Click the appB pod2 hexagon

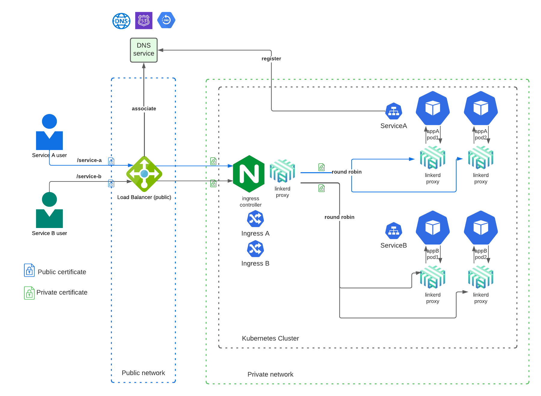481,228
